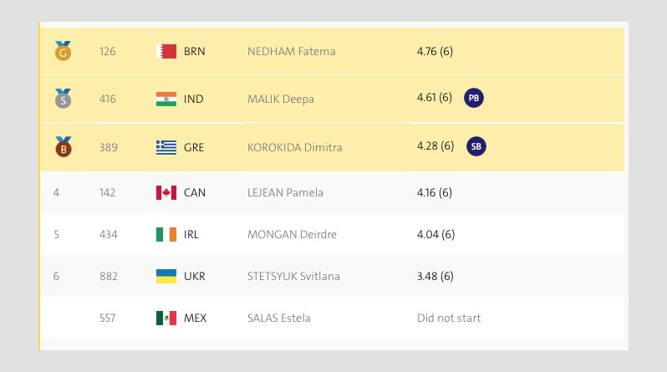Click SALAS Estela name
667x372 pixels.
[x=278, y=318]
